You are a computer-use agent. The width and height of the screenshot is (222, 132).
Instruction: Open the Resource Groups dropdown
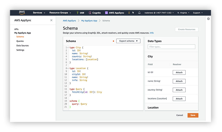click(x=60, y=13)
